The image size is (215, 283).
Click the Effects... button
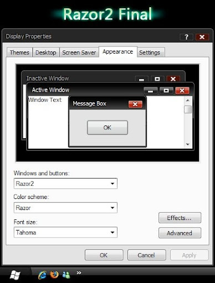pos(180,218)
